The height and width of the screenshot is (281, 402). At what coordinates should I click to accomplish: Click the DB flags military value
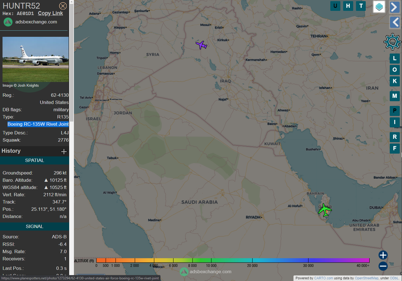61,110
